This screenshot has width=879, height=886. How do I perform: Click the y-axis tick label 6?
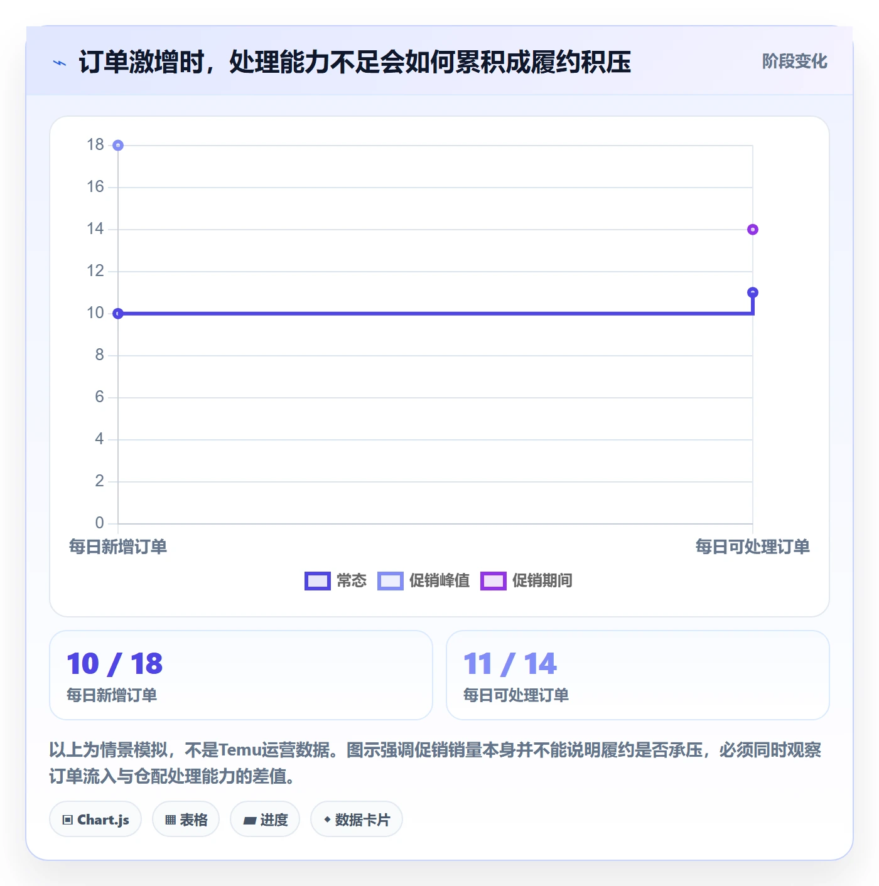(x=99, y=397)
